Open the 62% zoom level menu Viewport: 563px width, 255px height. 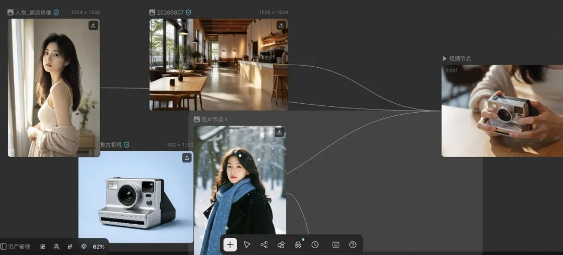(99, 247)
